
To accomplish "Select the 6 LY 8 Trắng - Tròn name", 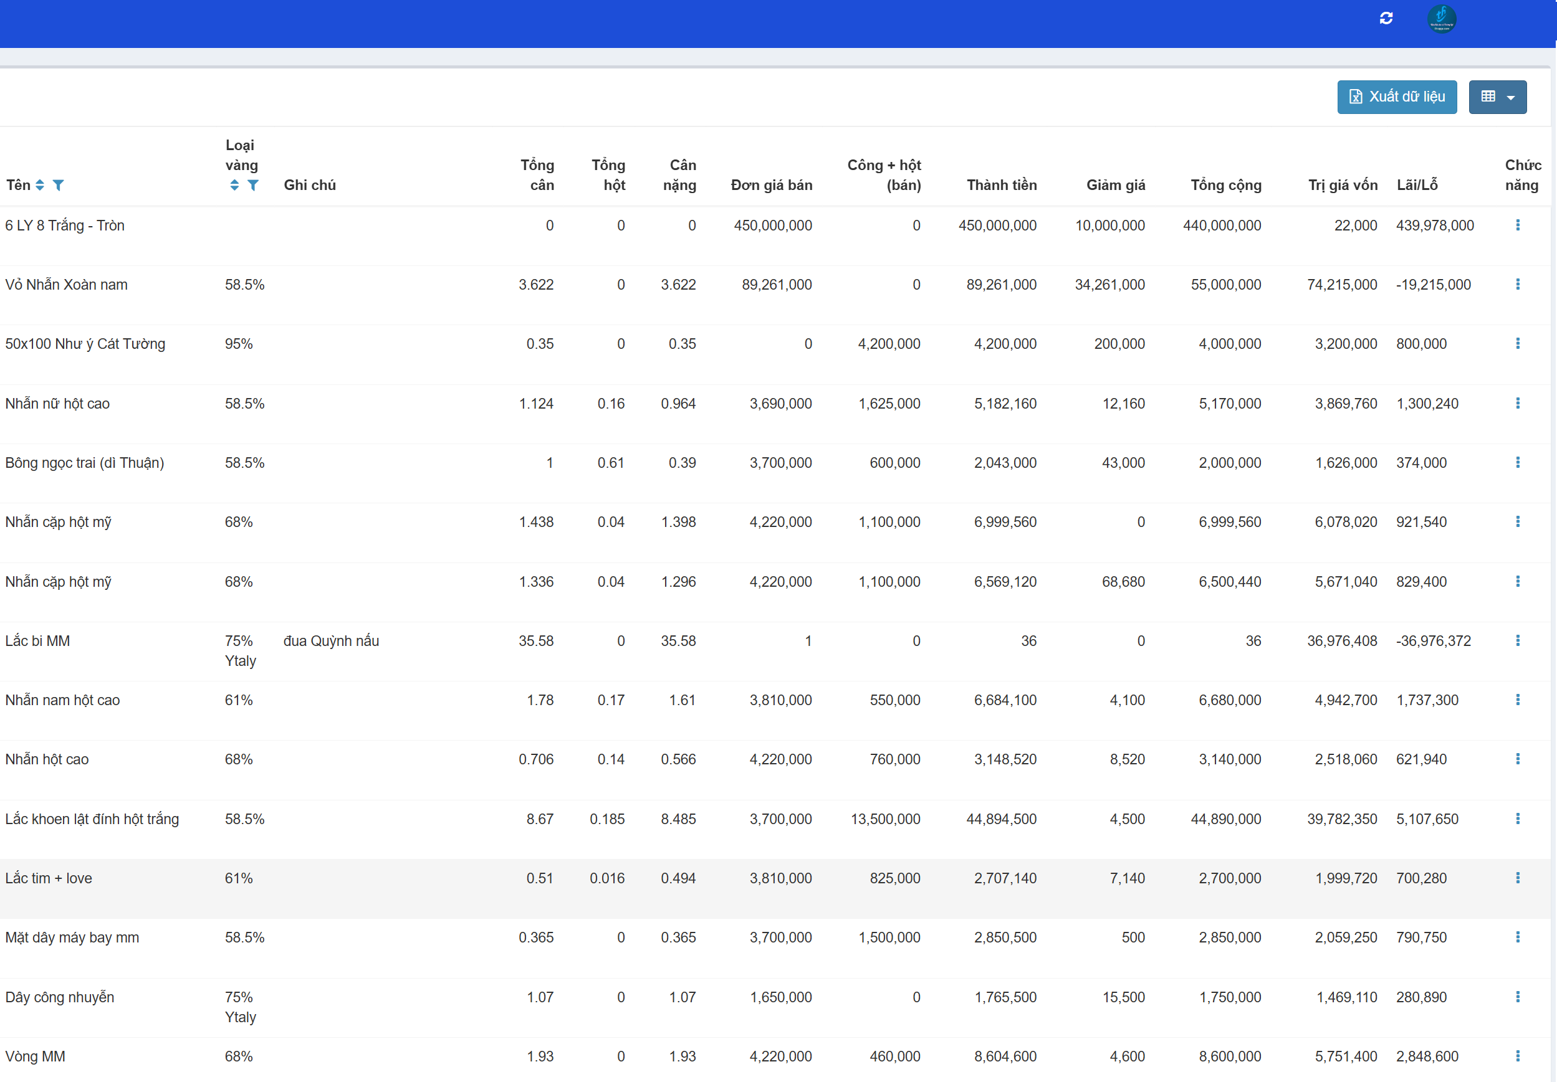I will point(65,225).
